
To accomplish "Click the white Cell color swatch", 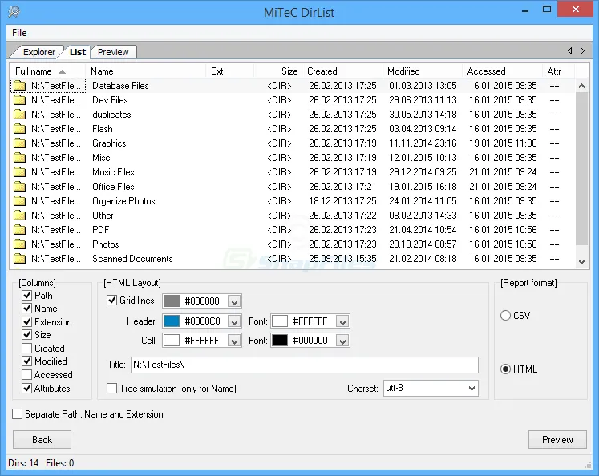I will (172, 341).
